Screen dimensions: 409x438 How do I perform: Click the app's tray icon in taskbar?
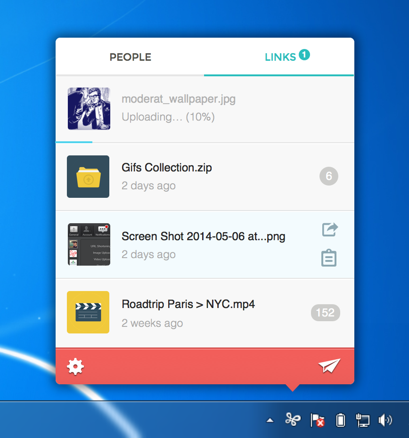(x=293, y=420)
